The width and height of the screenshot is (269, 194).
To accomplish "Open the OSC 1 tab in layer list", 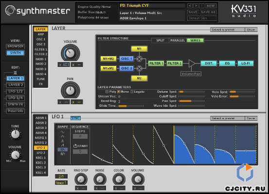I will point(41,39).
